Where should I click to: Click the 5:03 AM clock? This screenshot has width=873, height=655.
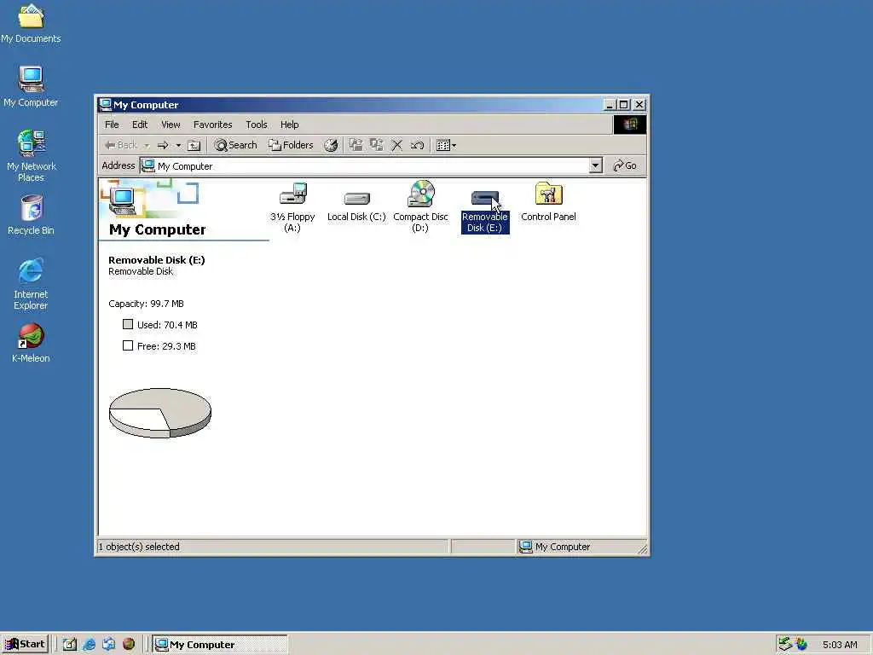pyautogui.click(x=840, y=645)
